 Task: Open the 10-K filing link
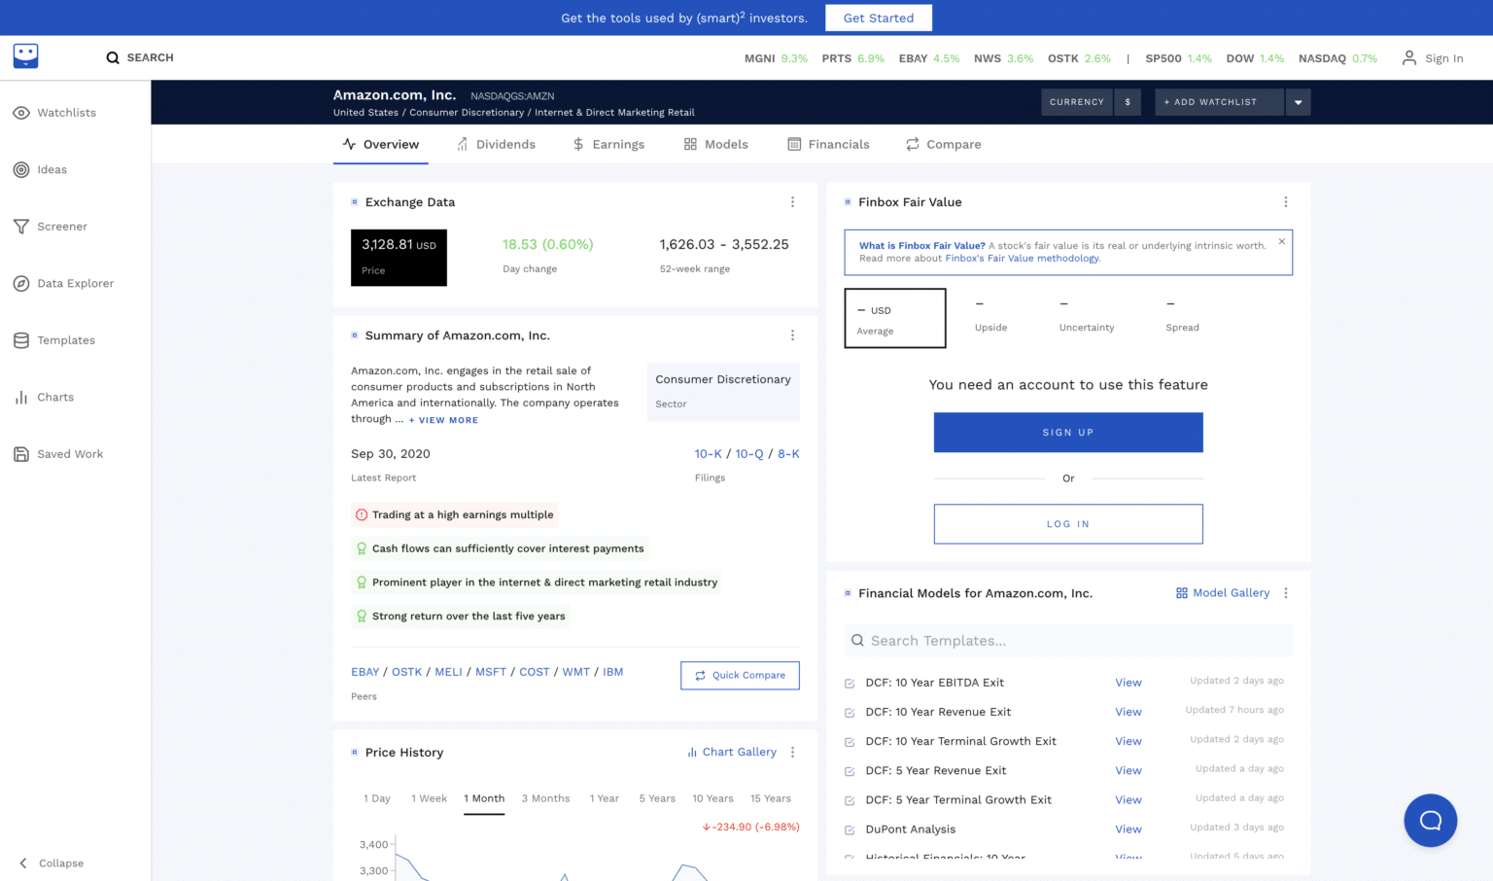(x=708, y=454)
